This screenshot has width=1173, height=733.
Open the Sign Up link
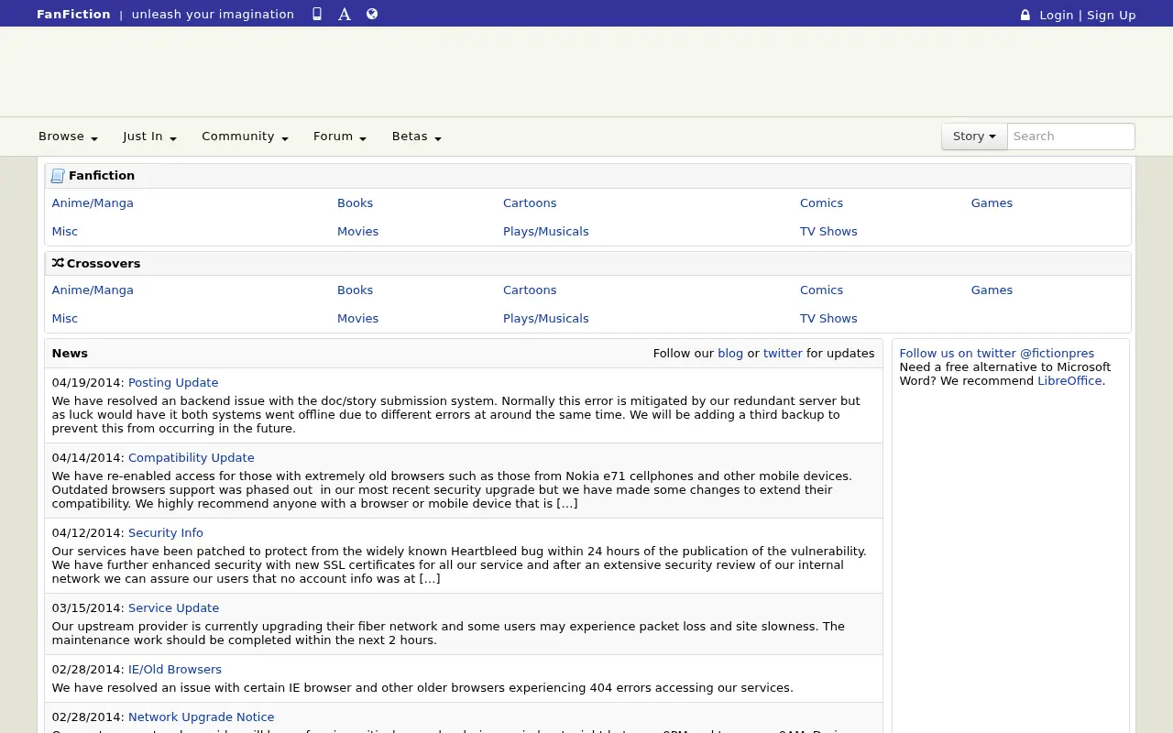coord(1112,15)
